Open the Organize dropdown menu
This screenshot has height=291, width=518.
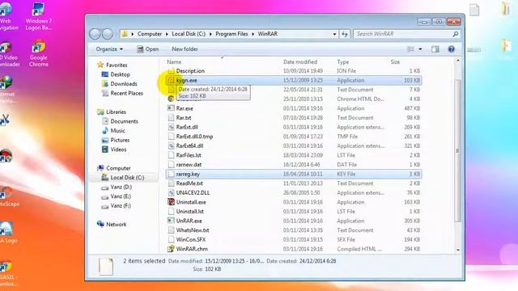point(109,49)
